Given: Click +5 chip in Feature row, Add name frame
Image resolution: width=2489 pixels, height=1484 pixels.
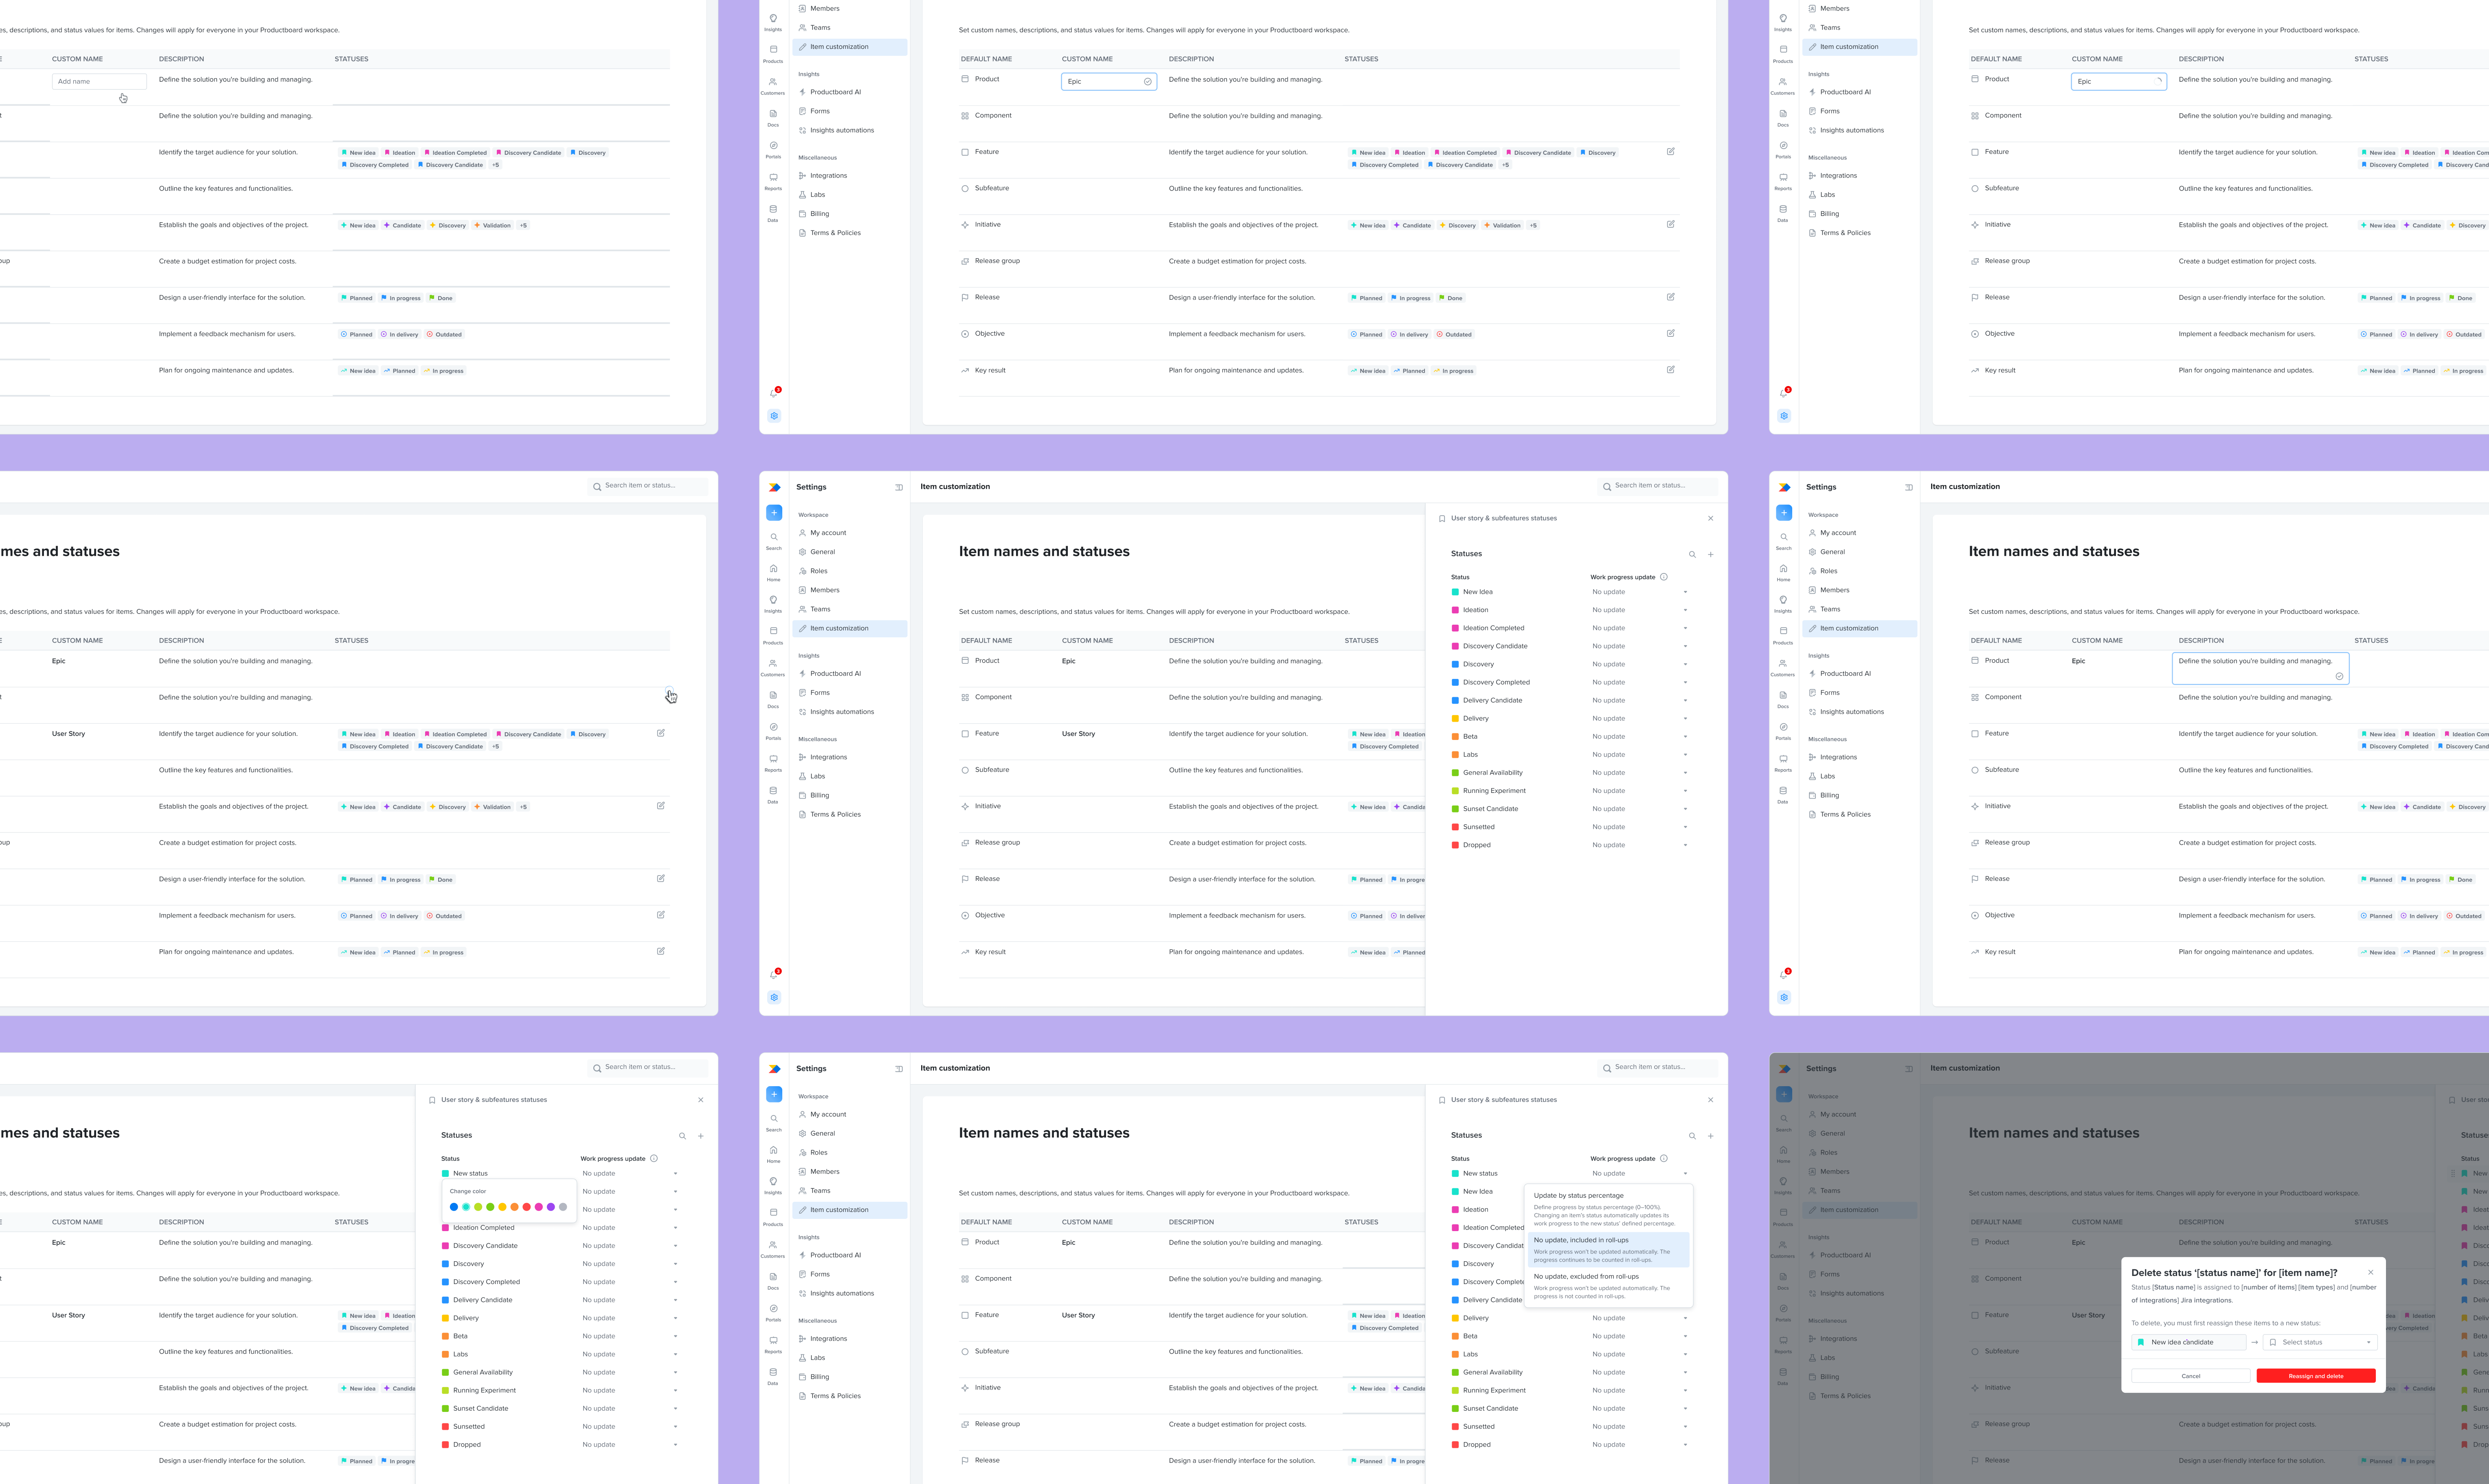Looking at the screenshot, I should point(495,165).
